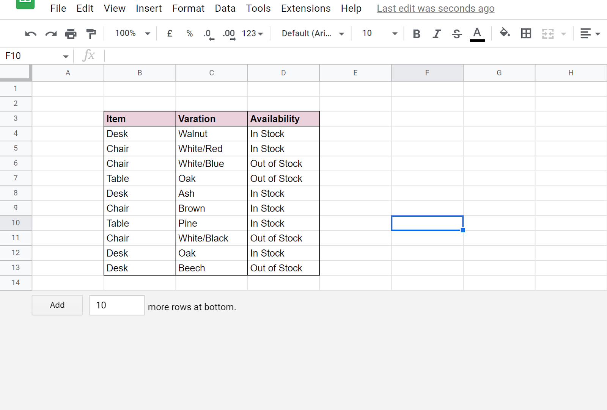The width and height of the screenshot is (607, 410).
Task: Open the more number formats dropdown
Action: coord(252,33)
